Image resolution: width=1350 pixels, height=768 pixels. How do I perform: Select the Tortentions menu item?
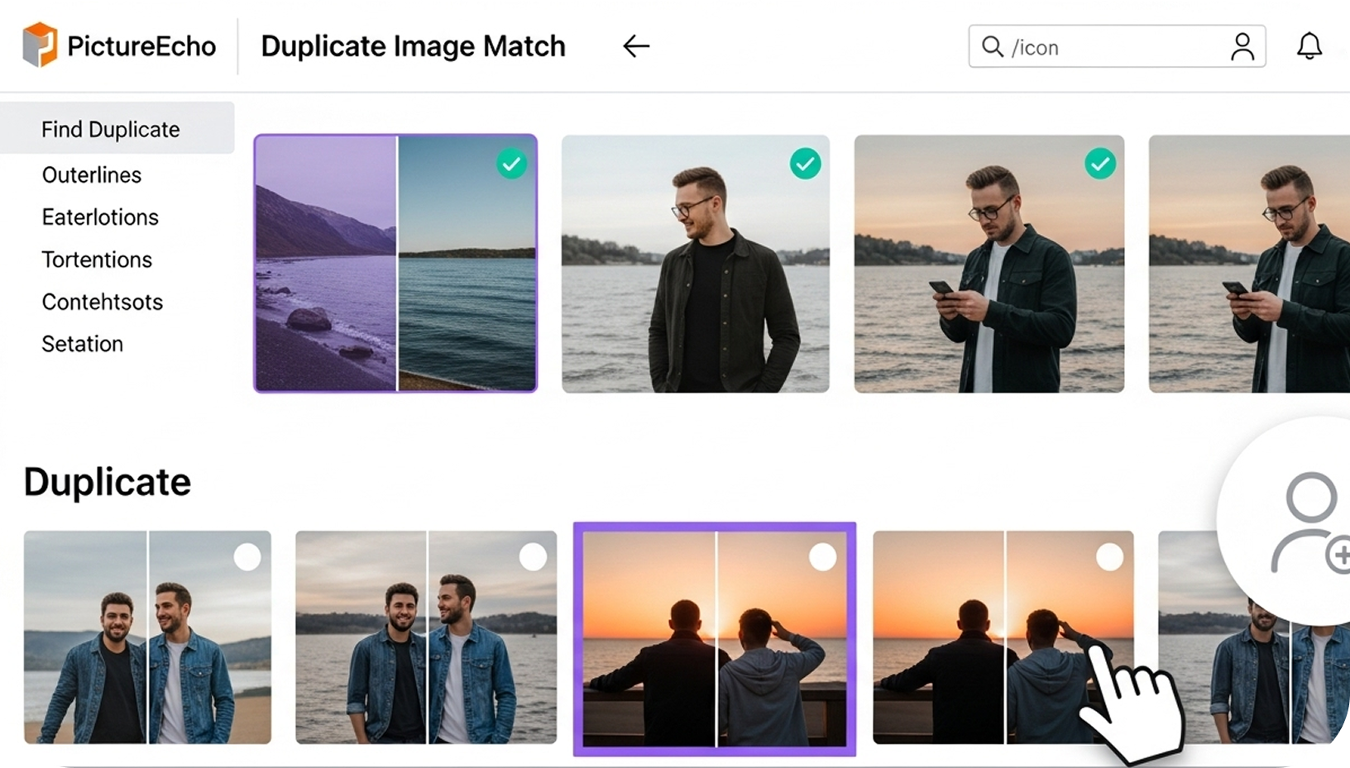97,259
